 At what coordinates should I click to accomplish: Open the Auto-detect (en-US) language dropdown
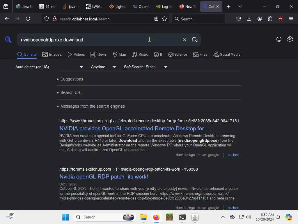[x=49, y=67]
